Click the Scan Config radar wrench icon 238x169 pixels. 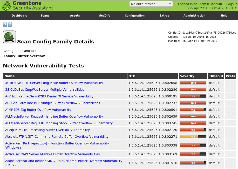coord(9,37)
